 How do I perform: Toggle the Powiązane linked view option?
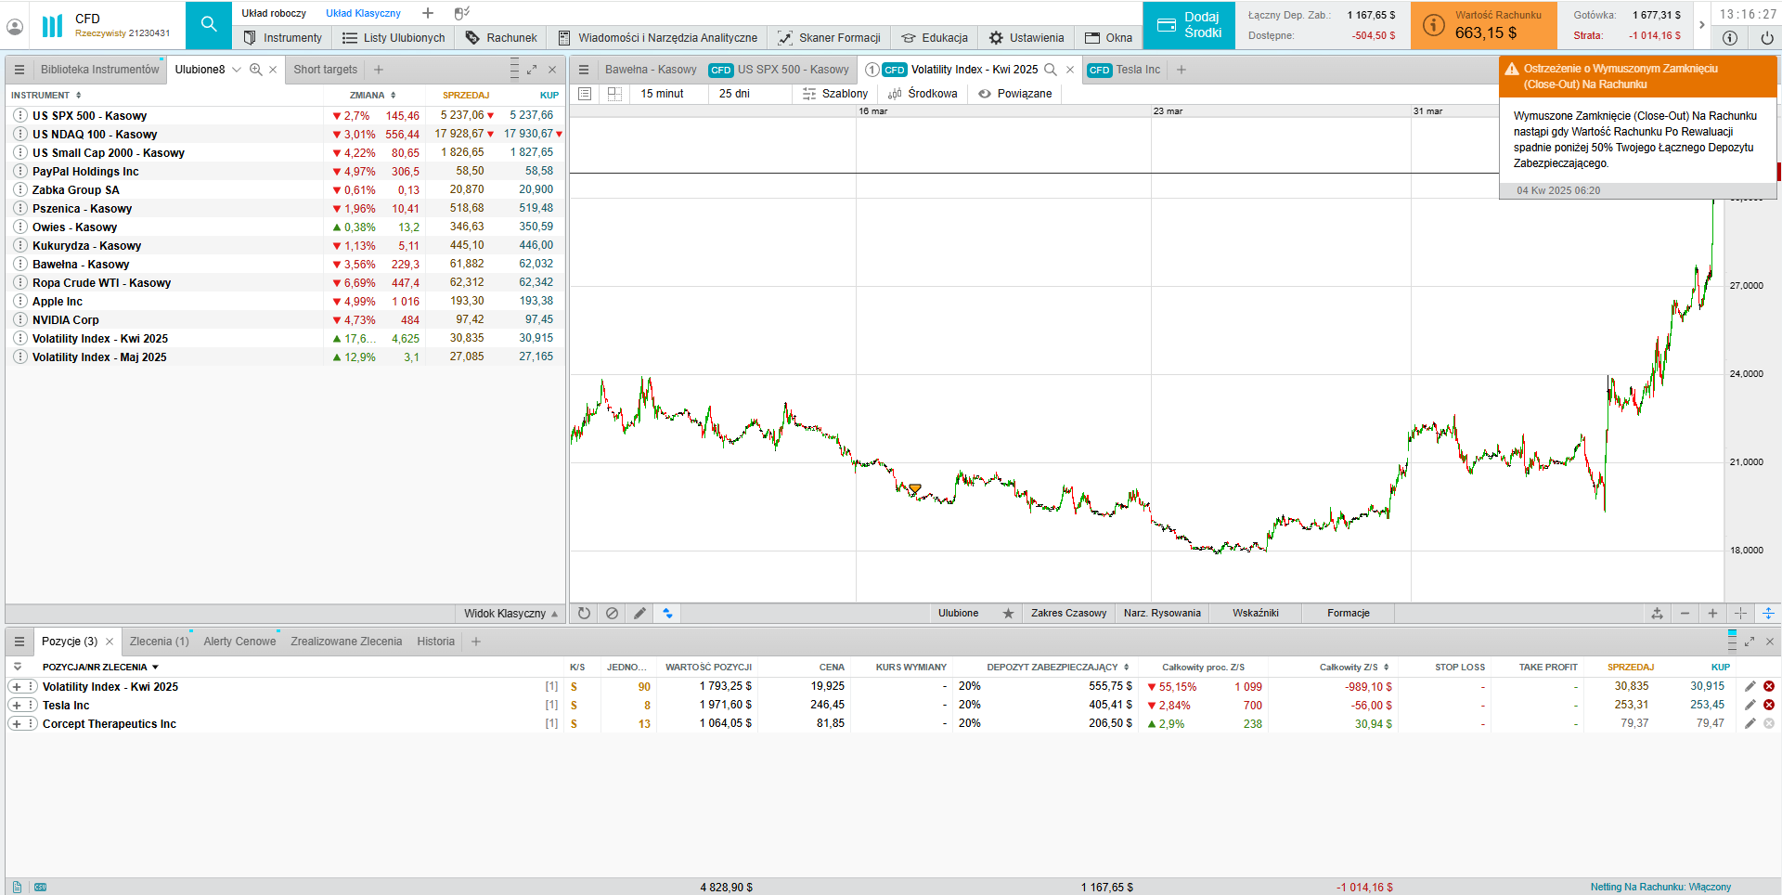pos(1014,94)
